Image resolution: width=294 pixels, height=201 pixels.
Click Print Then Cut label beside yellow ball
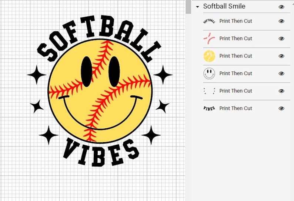[235, 56]
